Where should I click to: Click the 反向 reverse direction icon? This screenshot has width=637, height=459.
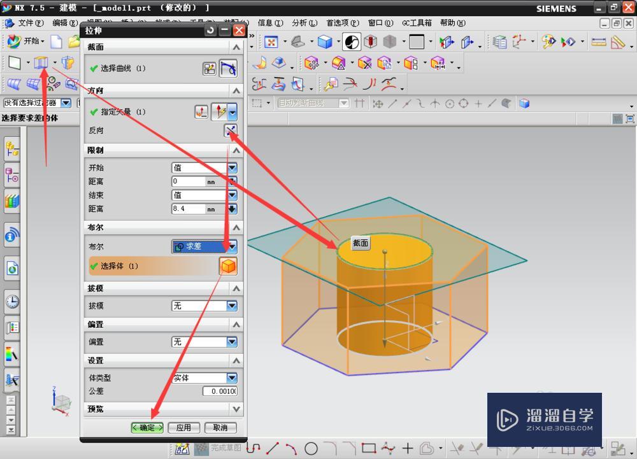tap(231, 131)
